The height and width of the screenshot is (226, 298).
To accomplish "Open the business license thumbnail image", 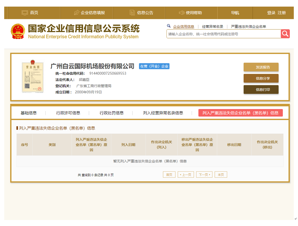I will pyautogui.click(x=33, y=76).
